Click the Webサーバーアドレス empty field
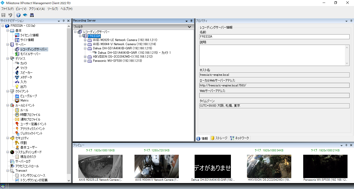354x189 pixels. 274,96
